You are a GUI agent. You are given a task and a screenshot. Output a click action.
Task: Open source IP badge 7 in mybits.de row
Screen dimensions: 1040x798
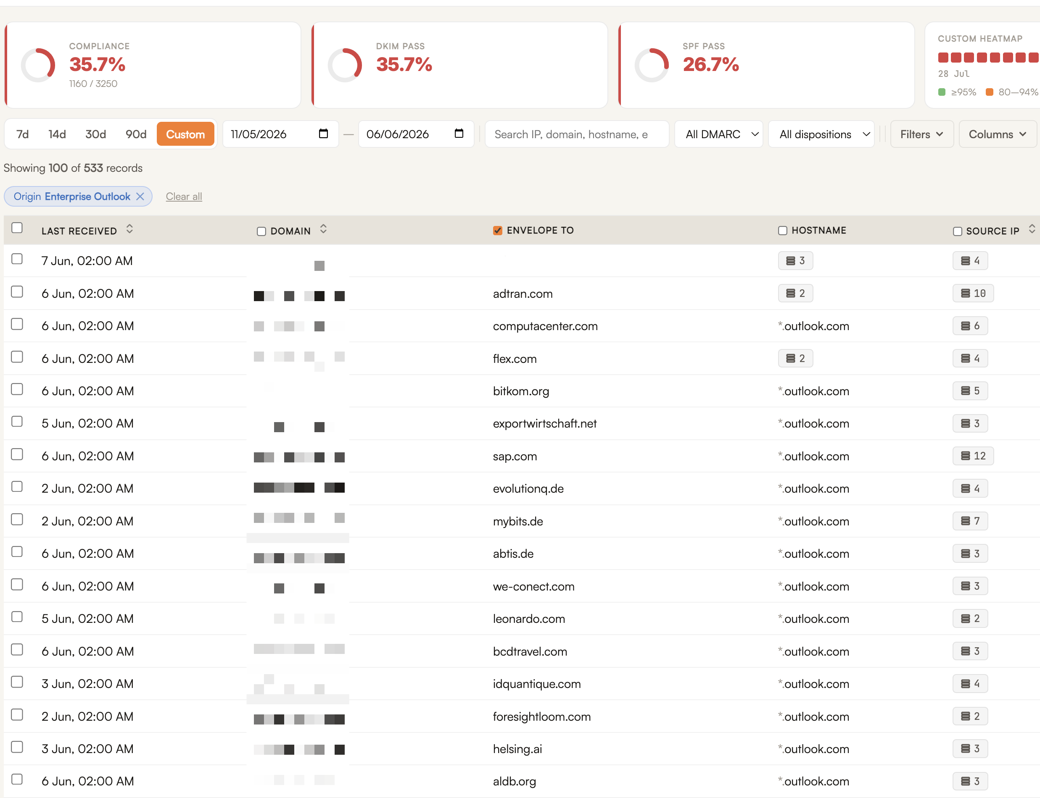point(970,521)
